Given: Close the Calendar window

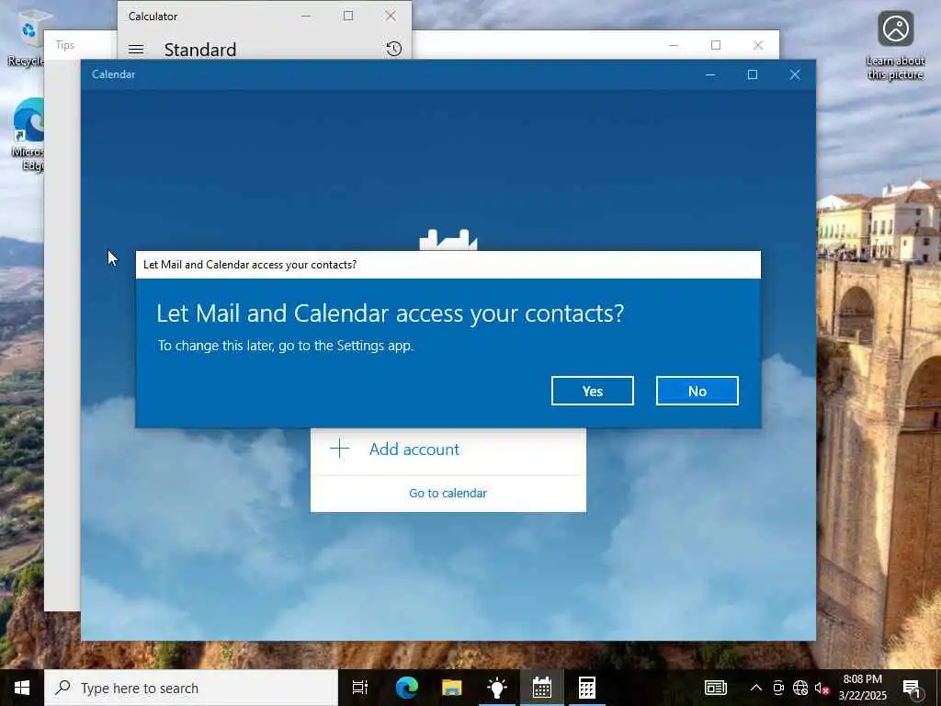Looking at the screenshot, I should (795, 74).
